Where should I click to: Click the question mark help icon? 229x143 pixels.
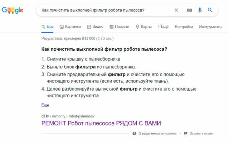pyautogui.click(x=134, y=133)
